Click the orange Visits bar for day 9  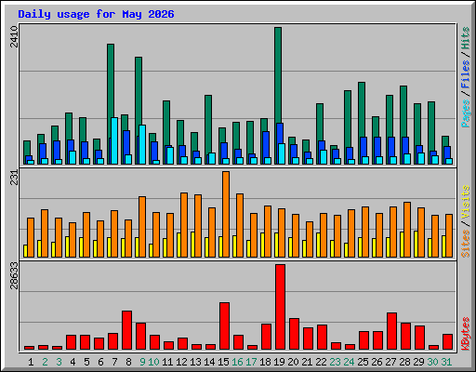[142, 227]
